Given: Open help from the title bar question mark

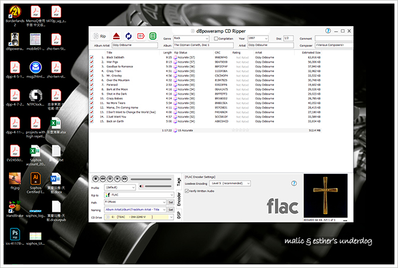Looking at the screenshot, I should tap(328, 31).
